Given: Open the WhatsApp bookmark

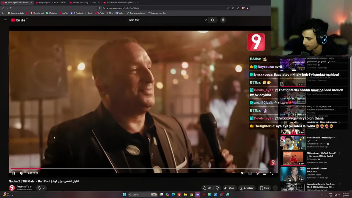Looking at the screenshot, I should point(51,13).
